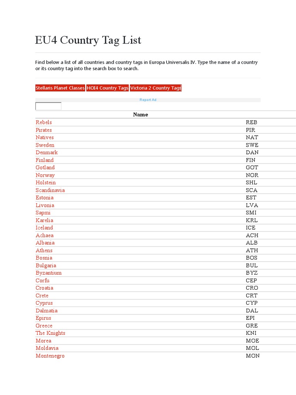Open the Norway country link
The height and width of the screenshot is (395, 296).
[45, 175]
